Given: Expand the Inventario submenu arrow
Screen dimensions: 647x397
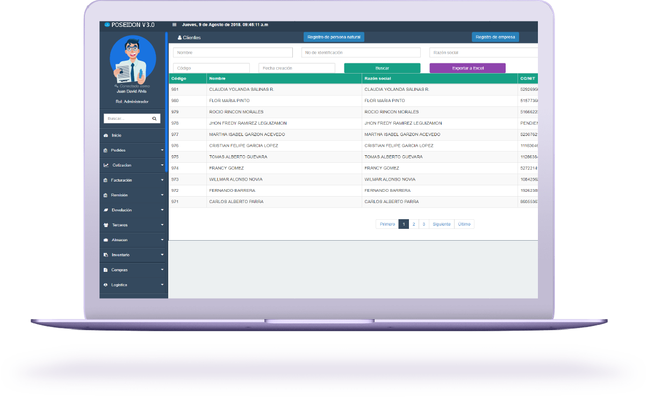Looking at the screenshot, I should [162, 255].
